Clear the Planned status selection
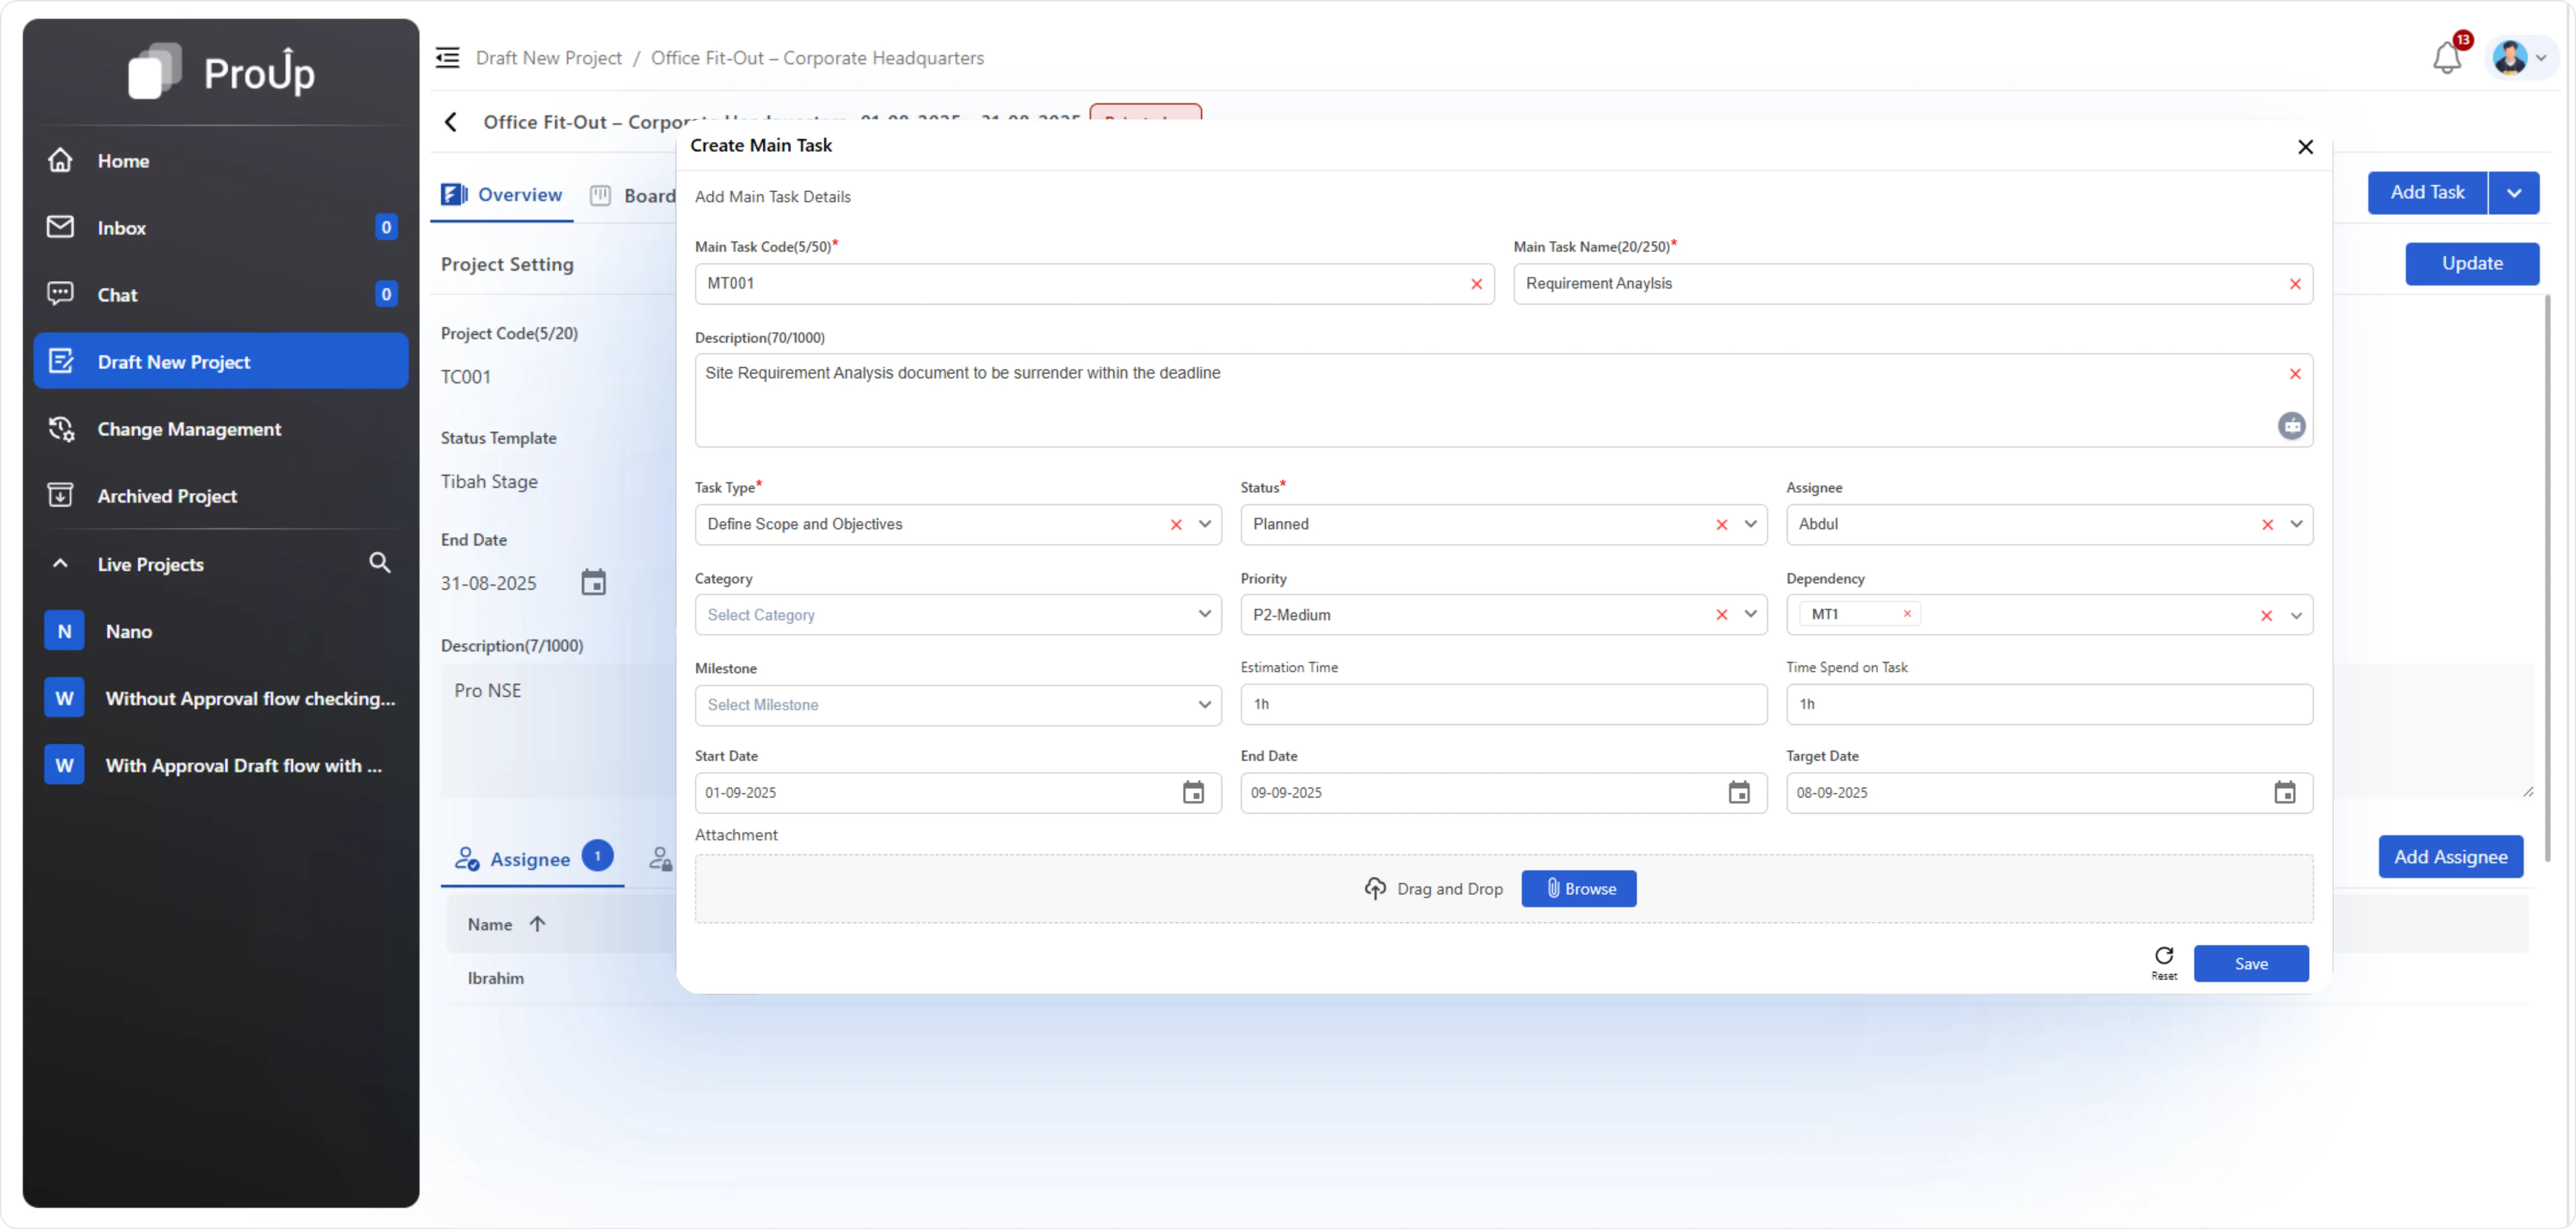2576x1229 pixels. pyautogui.click(x=1721, y=524)
